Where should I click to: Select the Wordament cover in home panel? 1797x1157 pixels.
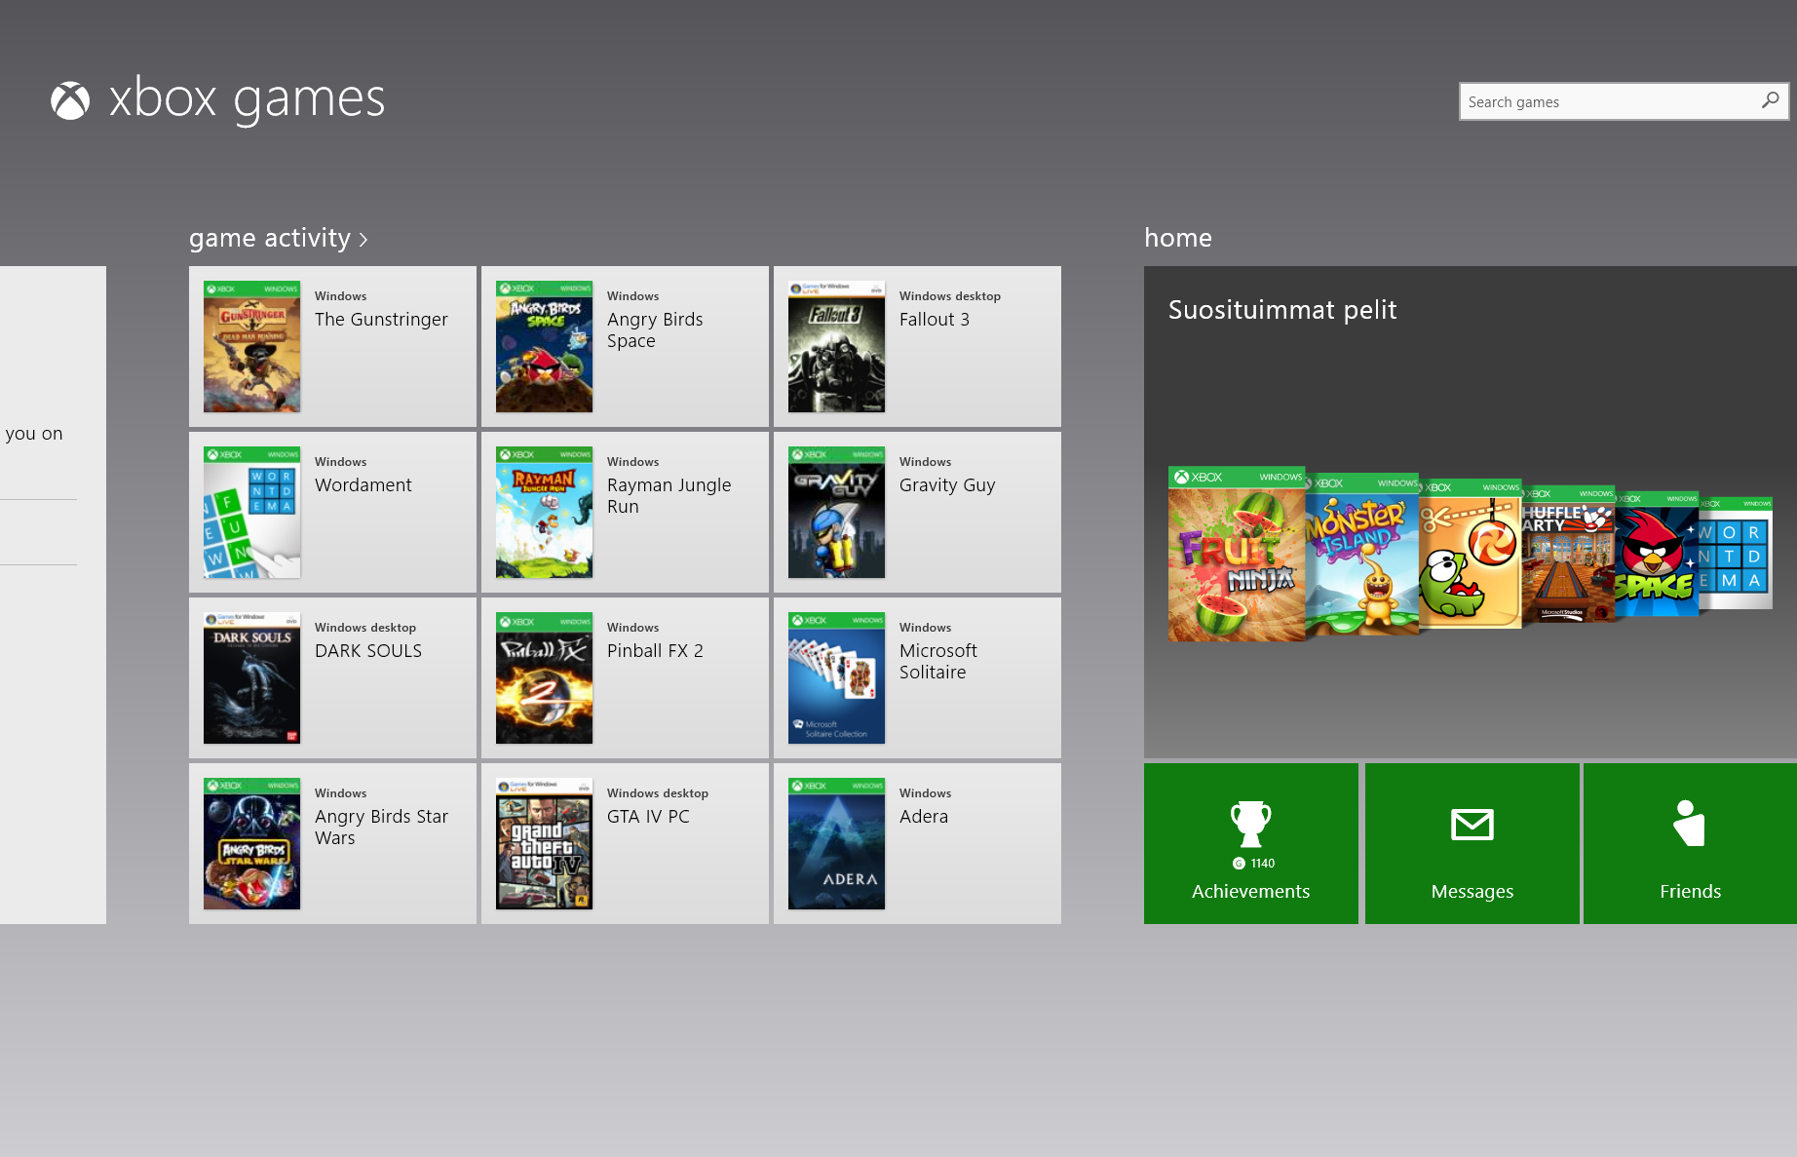point(1736,553)
